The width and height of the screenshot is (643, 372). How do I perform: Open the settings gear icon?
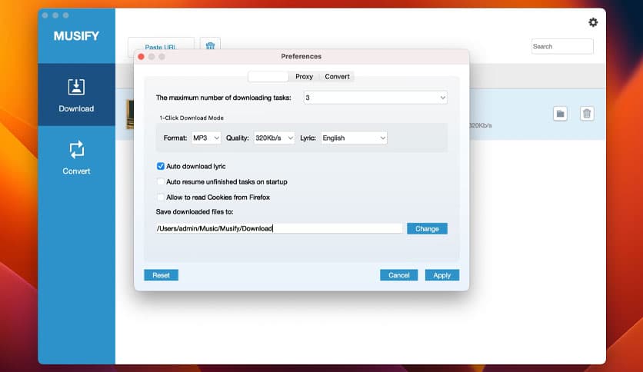tap(592, 22)
